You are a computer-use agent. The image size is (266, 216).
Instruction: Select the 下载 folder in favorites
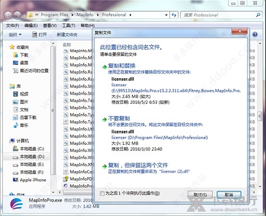point(21,55)
